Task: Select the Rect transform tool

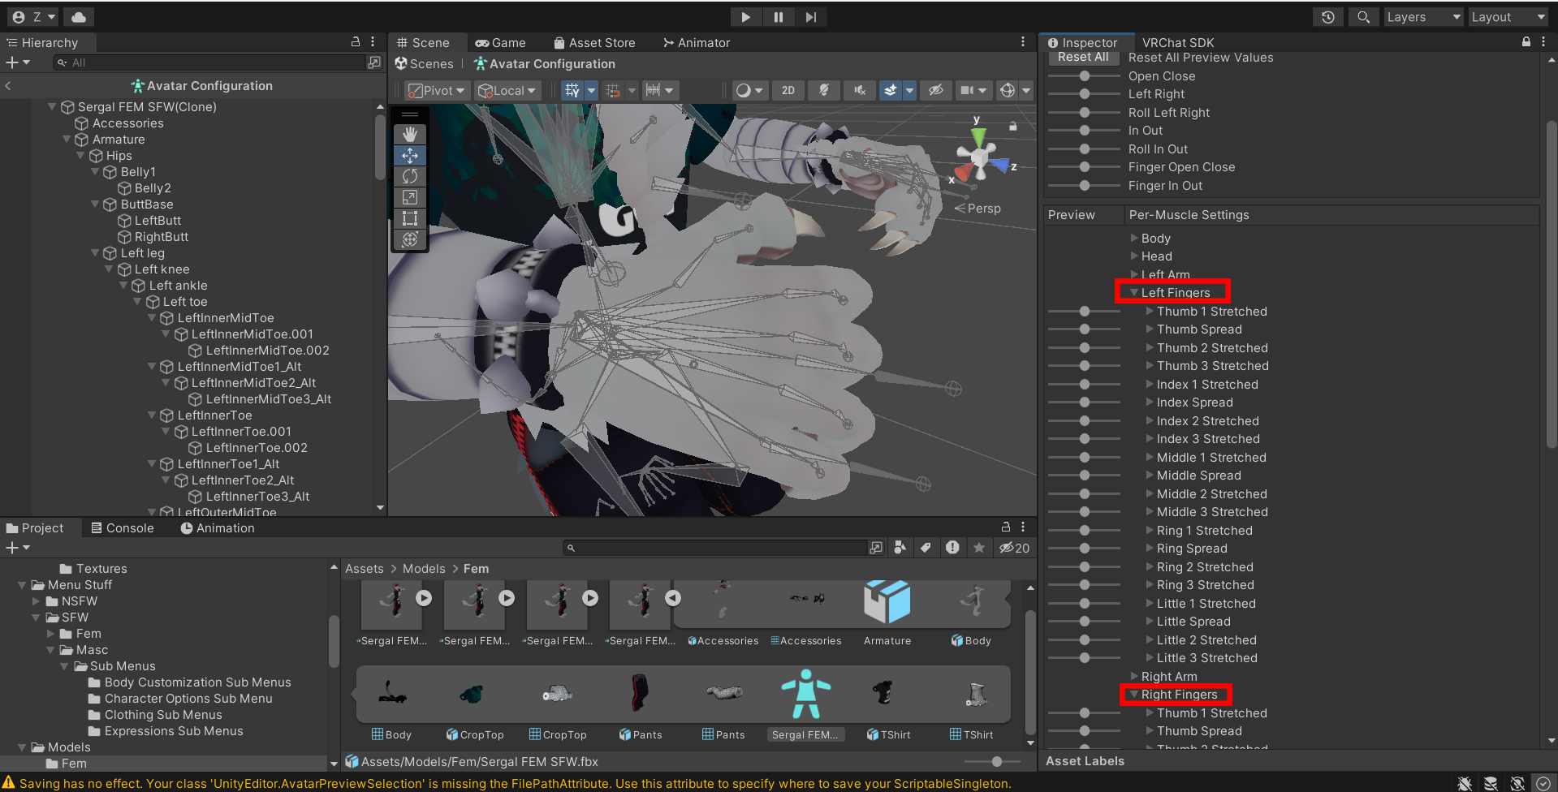Action: tap(410, 218)
